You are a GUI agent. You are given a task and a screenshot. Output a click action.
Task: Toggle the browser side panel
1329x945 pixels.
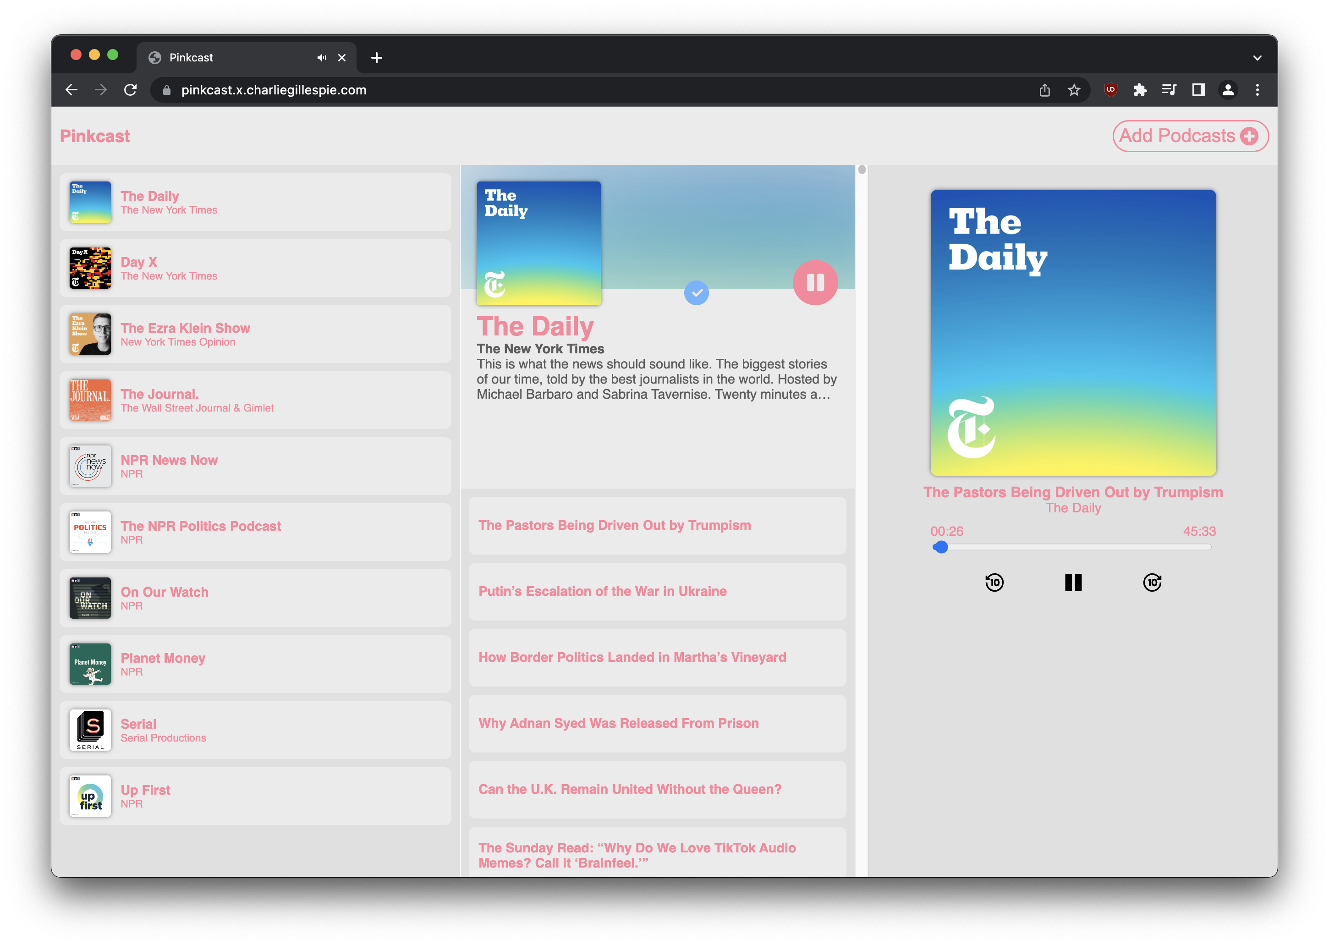(1198, 90)
